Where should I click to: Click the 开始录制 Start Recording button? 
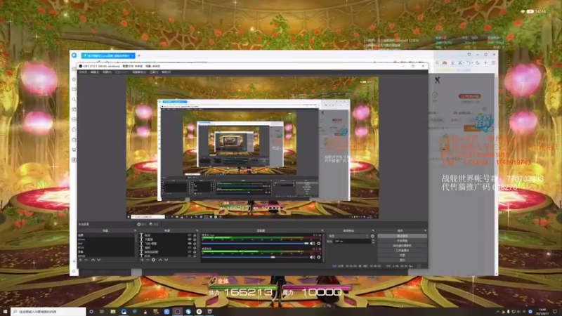(403, 241)
